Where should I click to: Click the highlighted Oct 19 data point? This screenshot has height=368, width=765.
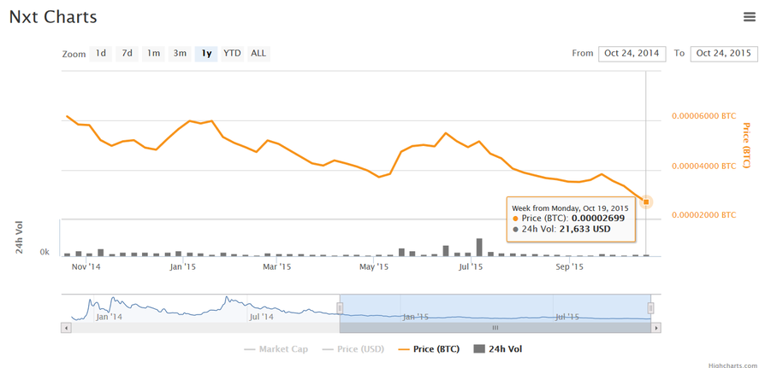[646, 202]
